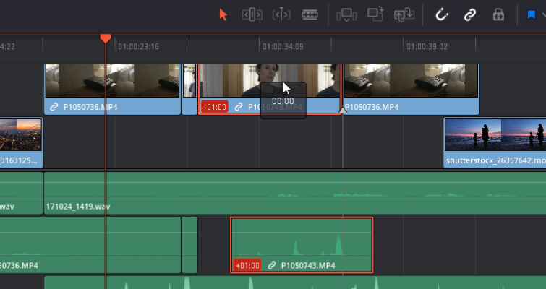Click the Overwrite Clip icon
Image resolution: width=546 pixels, height=289 pixels.
click(x=375, y=14)
